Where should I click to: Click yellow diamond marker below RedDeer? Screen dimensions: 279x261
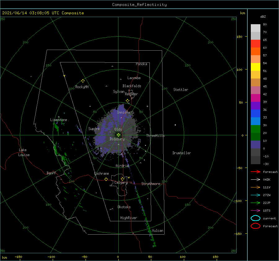coord(127,101)
